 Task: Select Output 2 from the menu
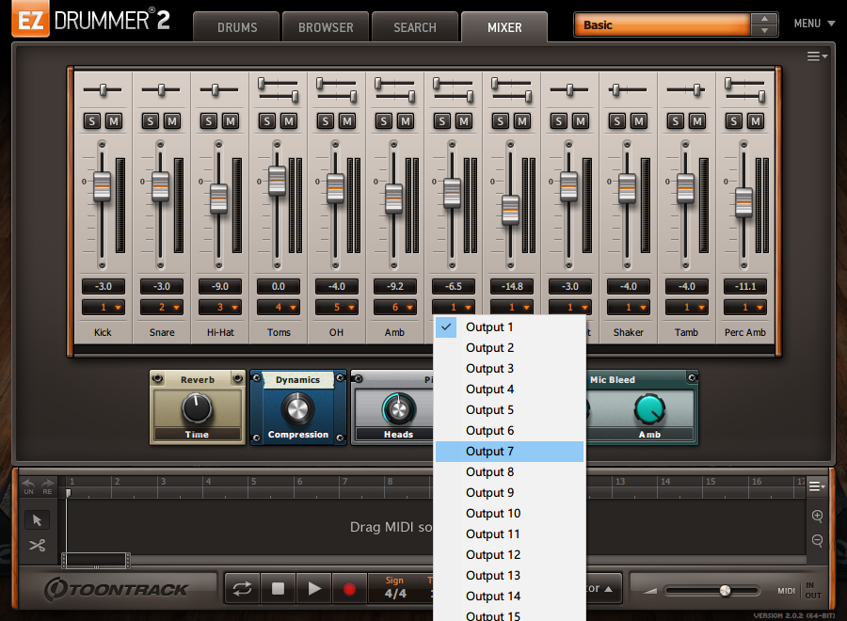coord(509,348)
